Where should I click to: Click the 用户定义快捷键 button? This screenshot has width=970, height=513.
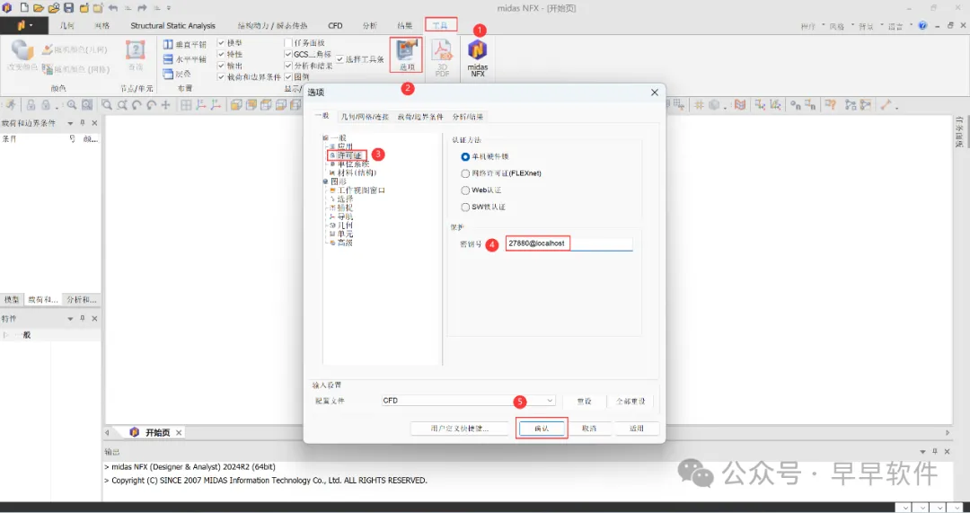pyautogui.click(x=460, y=429)
